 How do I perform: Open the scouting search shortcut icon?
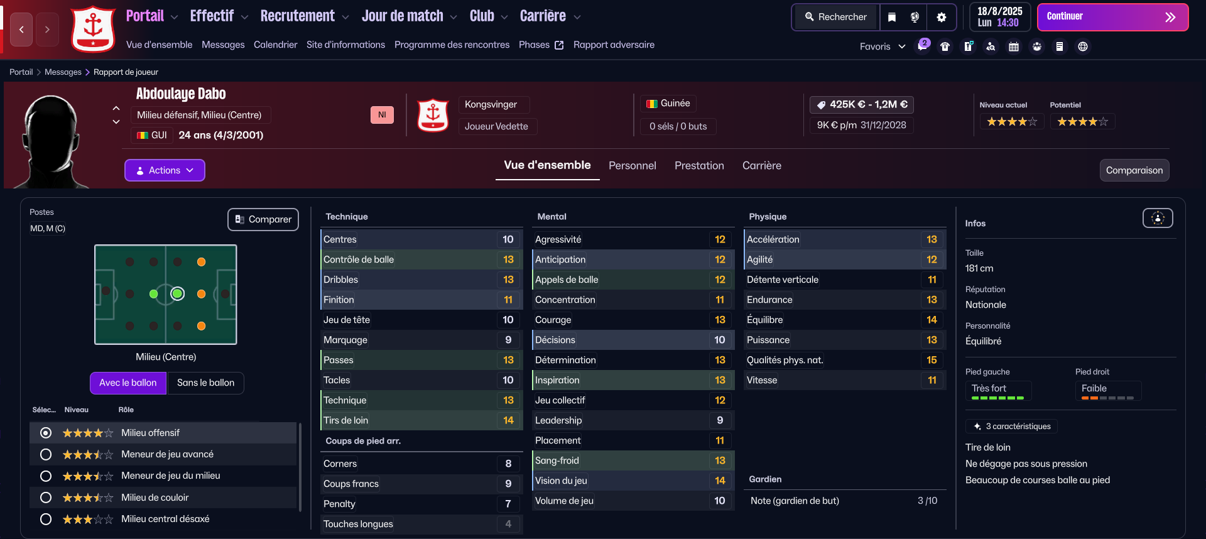(x=991, y=46)
